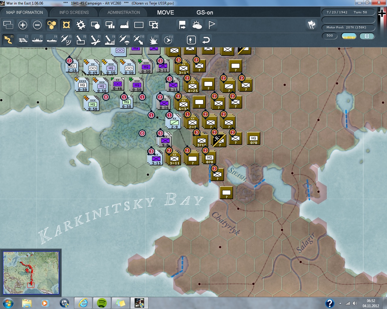Click the minimap overview thumbnail
387x309 pixels.
coord(31,273)
